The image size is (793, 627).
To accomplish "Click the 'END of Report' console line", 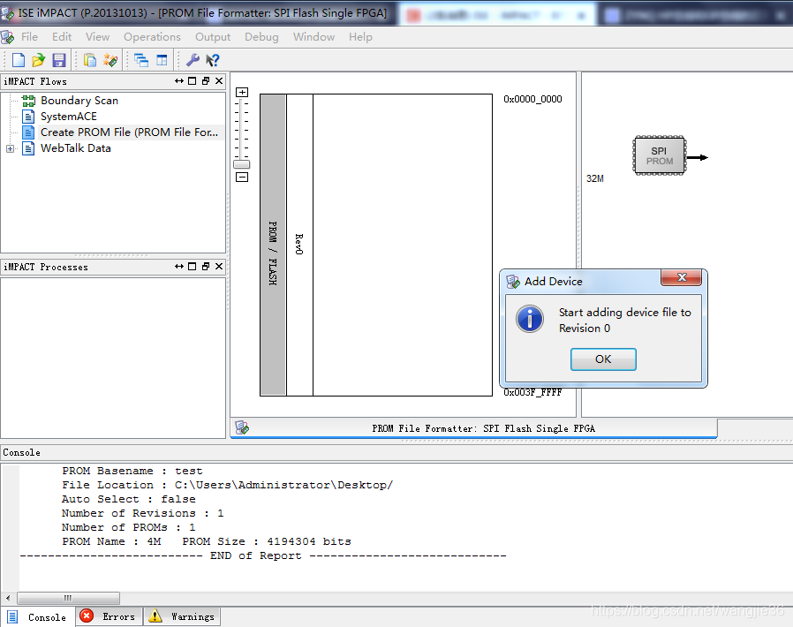I will pyautogui.click(x=263, y=555).
